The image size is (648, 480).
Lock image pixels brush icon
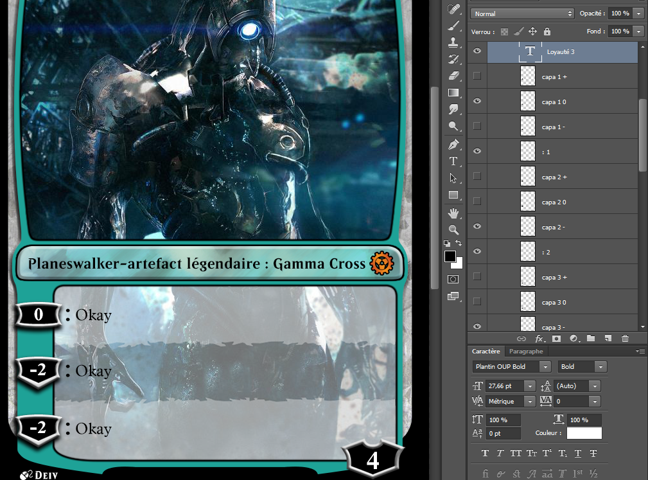tap(518, 31)
